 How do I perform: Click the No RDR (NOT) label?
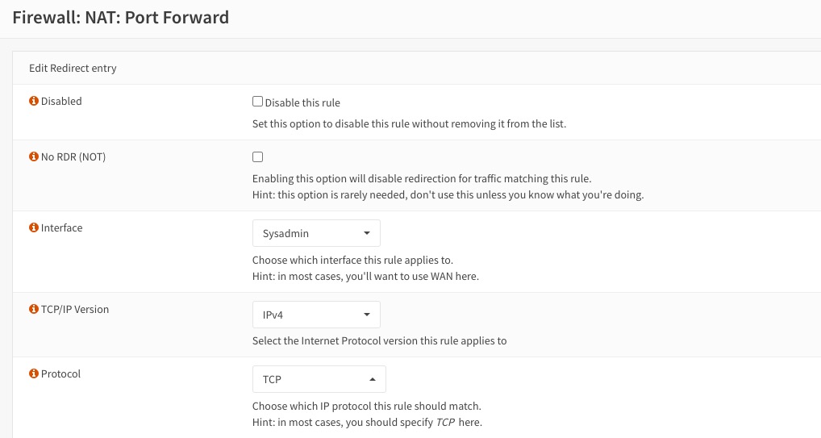click(x=73, y=156)
